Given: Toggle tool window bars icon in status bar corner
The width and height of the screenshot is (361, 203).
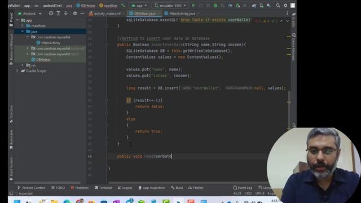Looking at the screenshot, I should coord(11,193).
